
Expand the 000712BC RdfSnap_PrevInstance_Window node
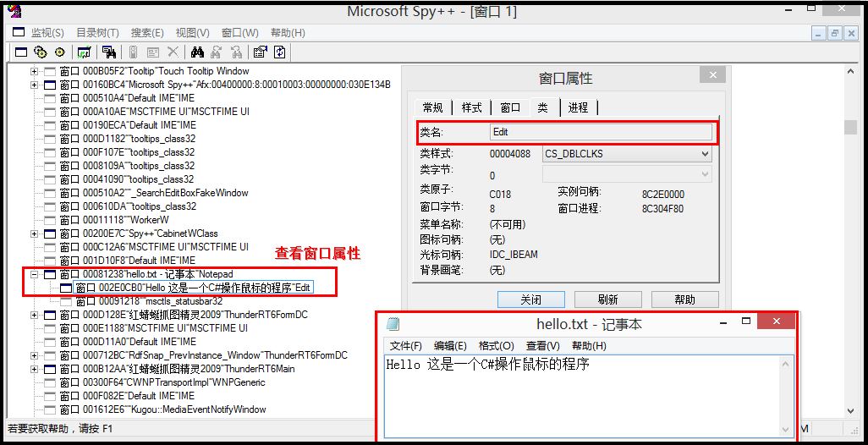tap(35, 356)
